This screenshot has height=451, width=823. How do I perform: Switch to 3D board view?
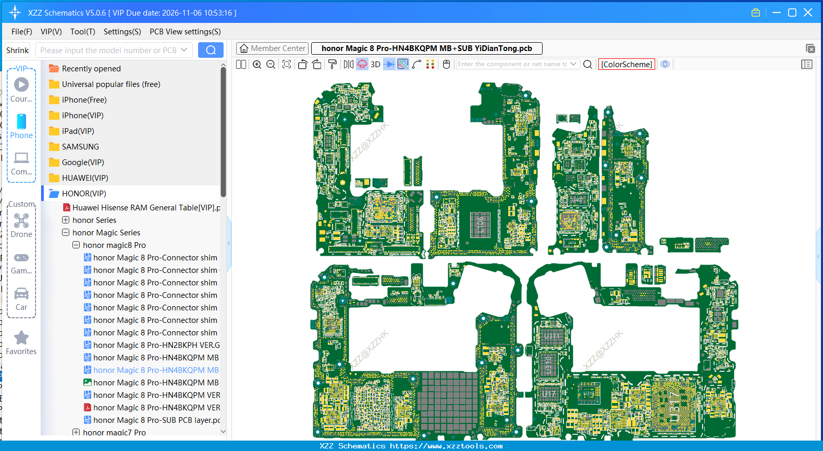click(x=375, y=65)
